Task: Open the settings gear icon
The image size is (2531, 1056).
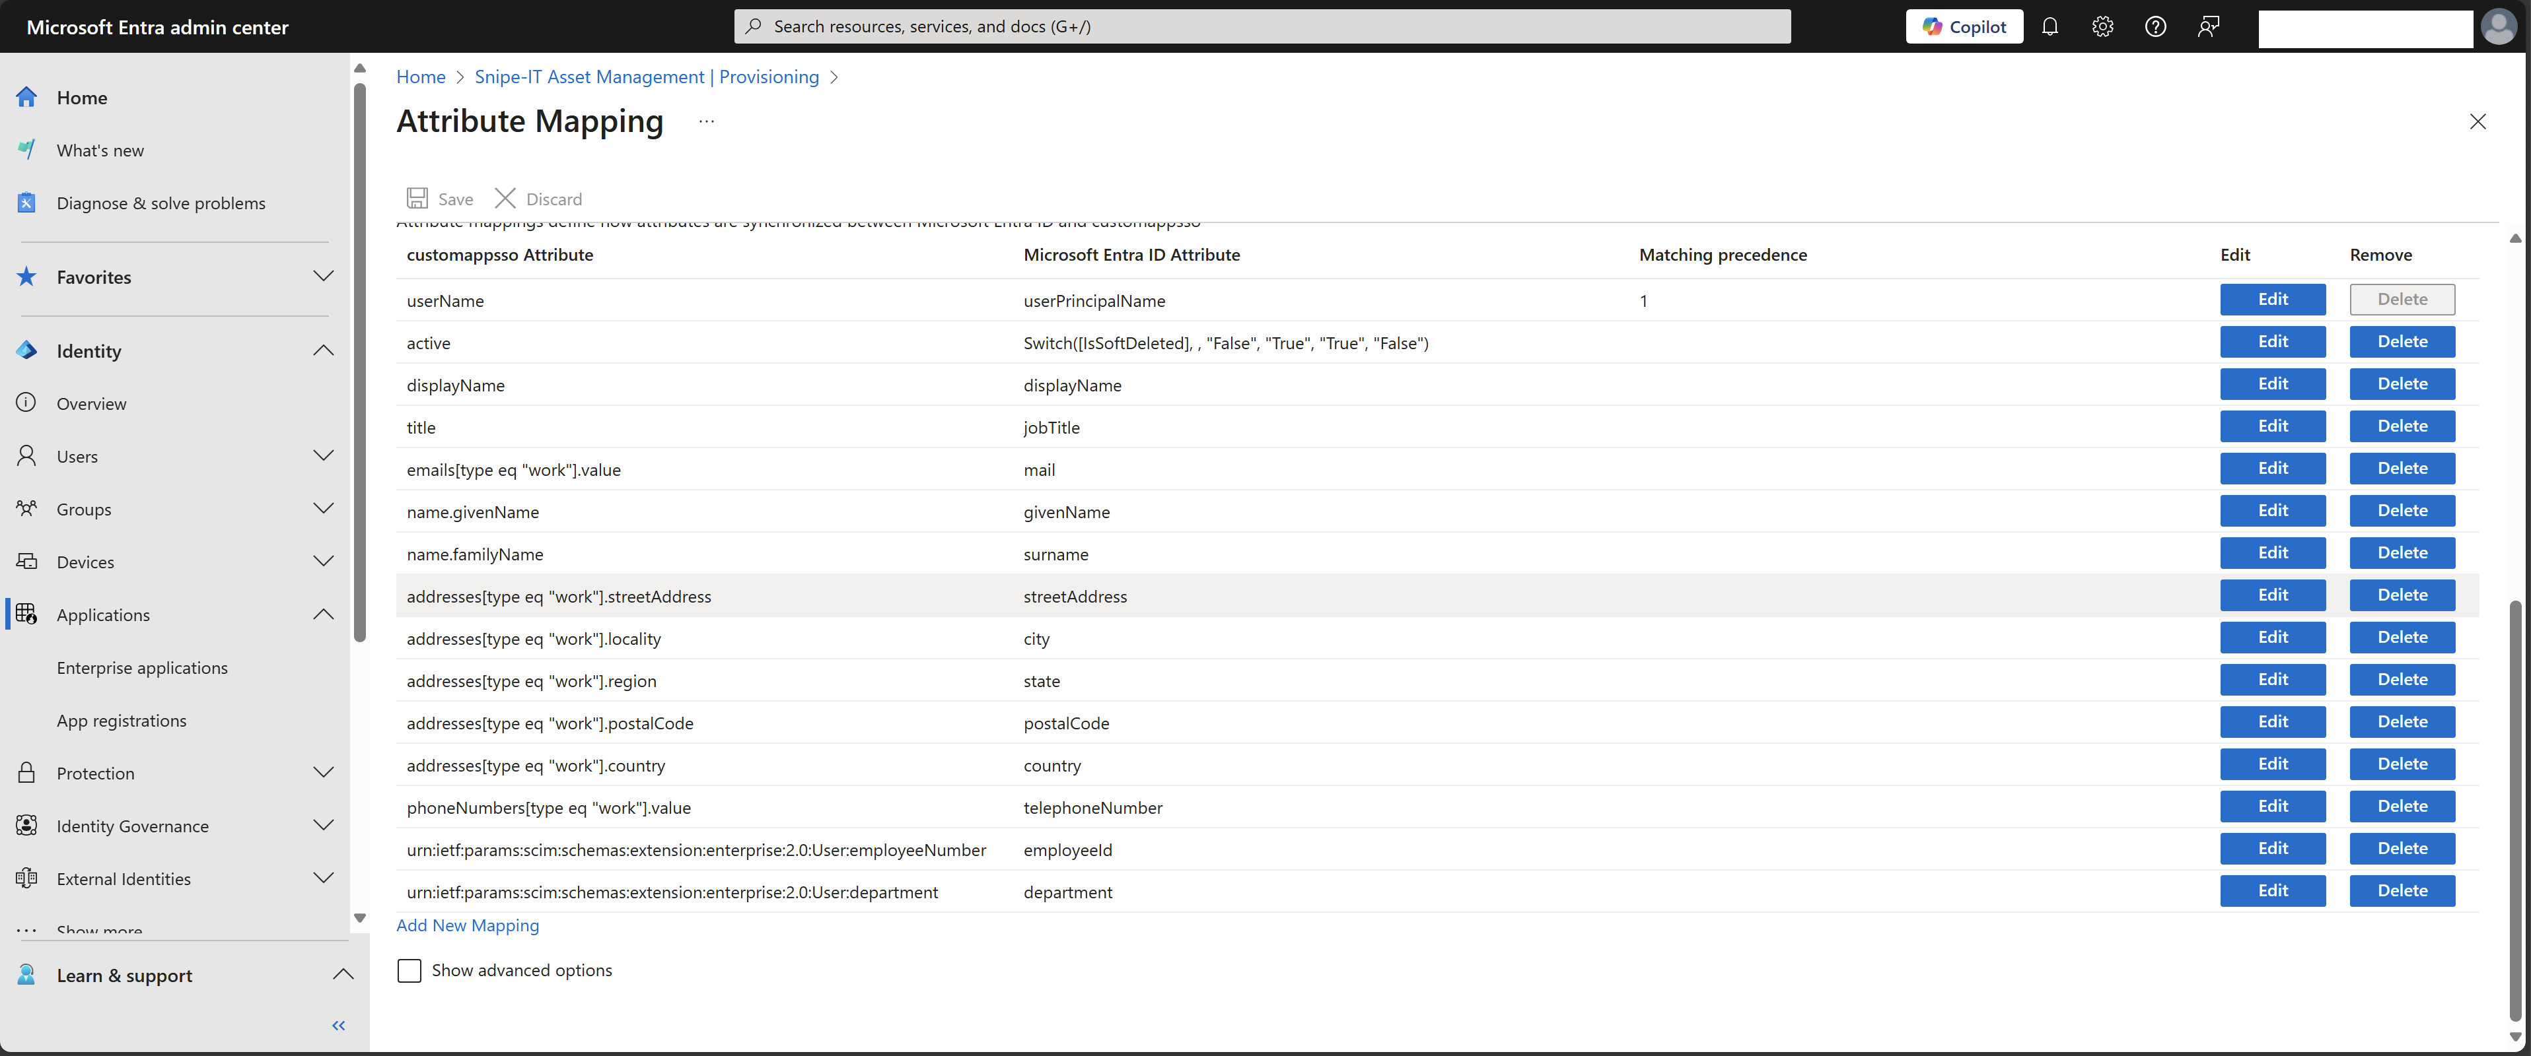Action: click(2102, 26)
